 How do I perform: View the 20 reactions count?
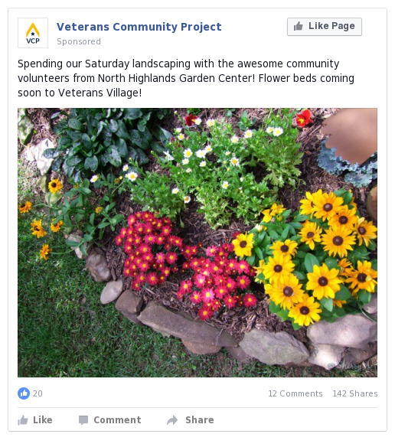(38, 393)
